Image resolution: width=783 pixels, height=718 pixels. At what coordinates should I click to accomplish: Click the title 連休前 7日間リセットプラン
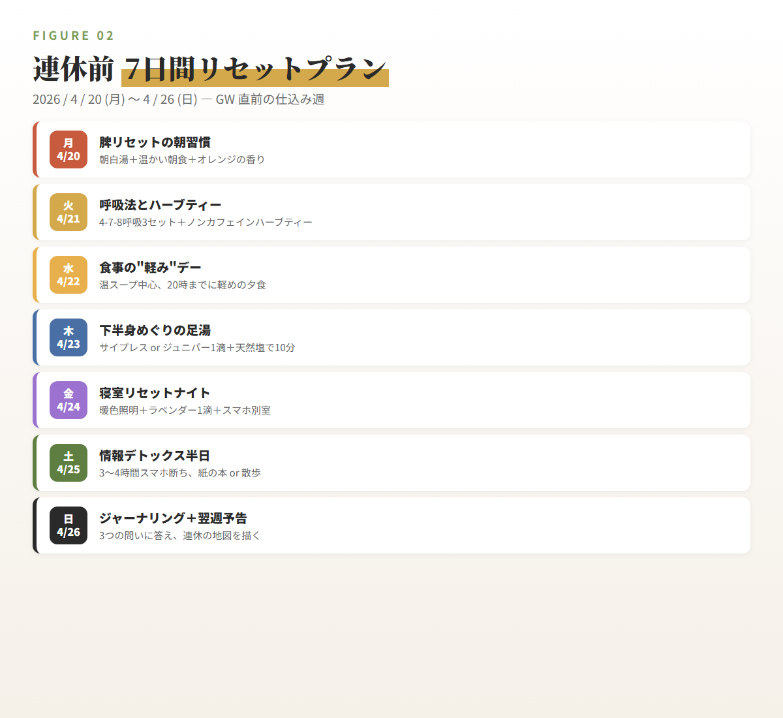210,69
